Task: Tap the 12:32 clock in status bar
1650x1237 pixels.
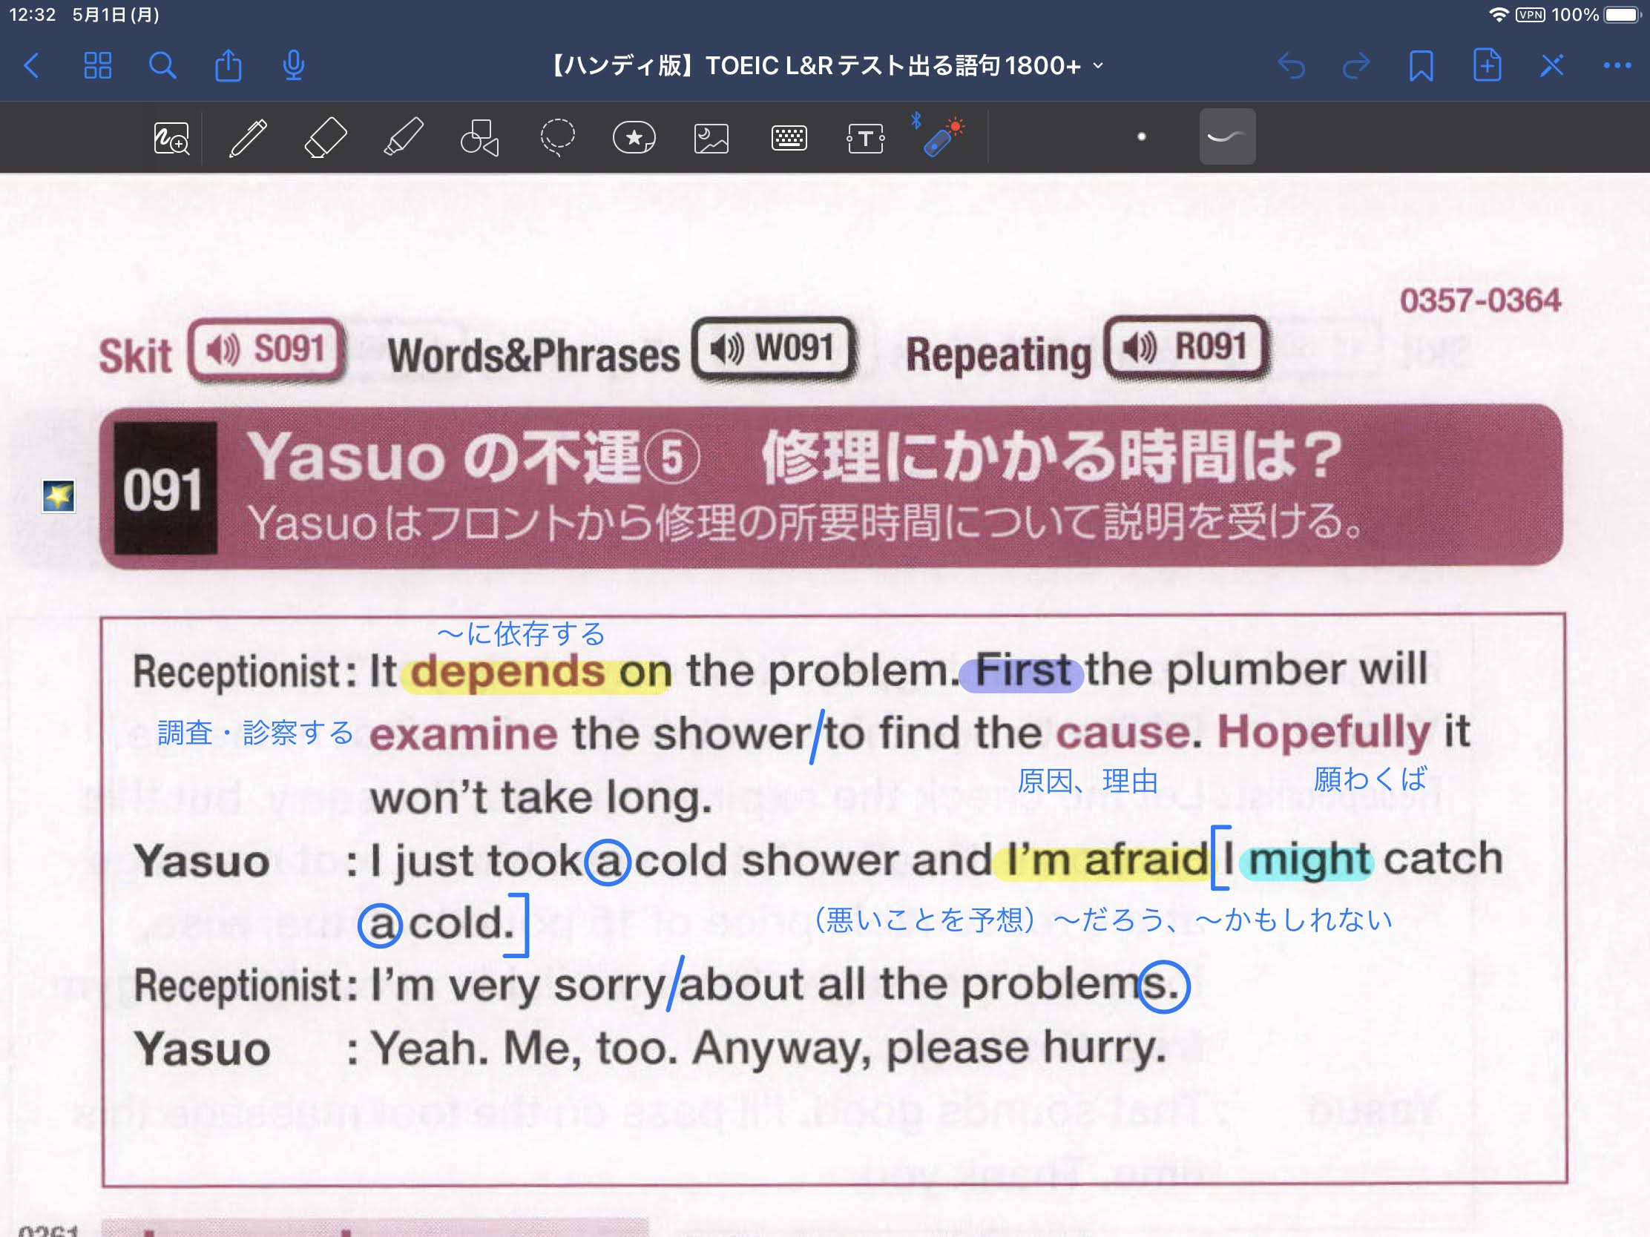Action: click(32, 15)
